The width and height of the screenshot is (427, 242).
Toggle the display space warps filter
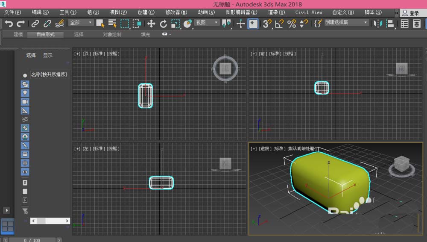[x=25, y=119]
